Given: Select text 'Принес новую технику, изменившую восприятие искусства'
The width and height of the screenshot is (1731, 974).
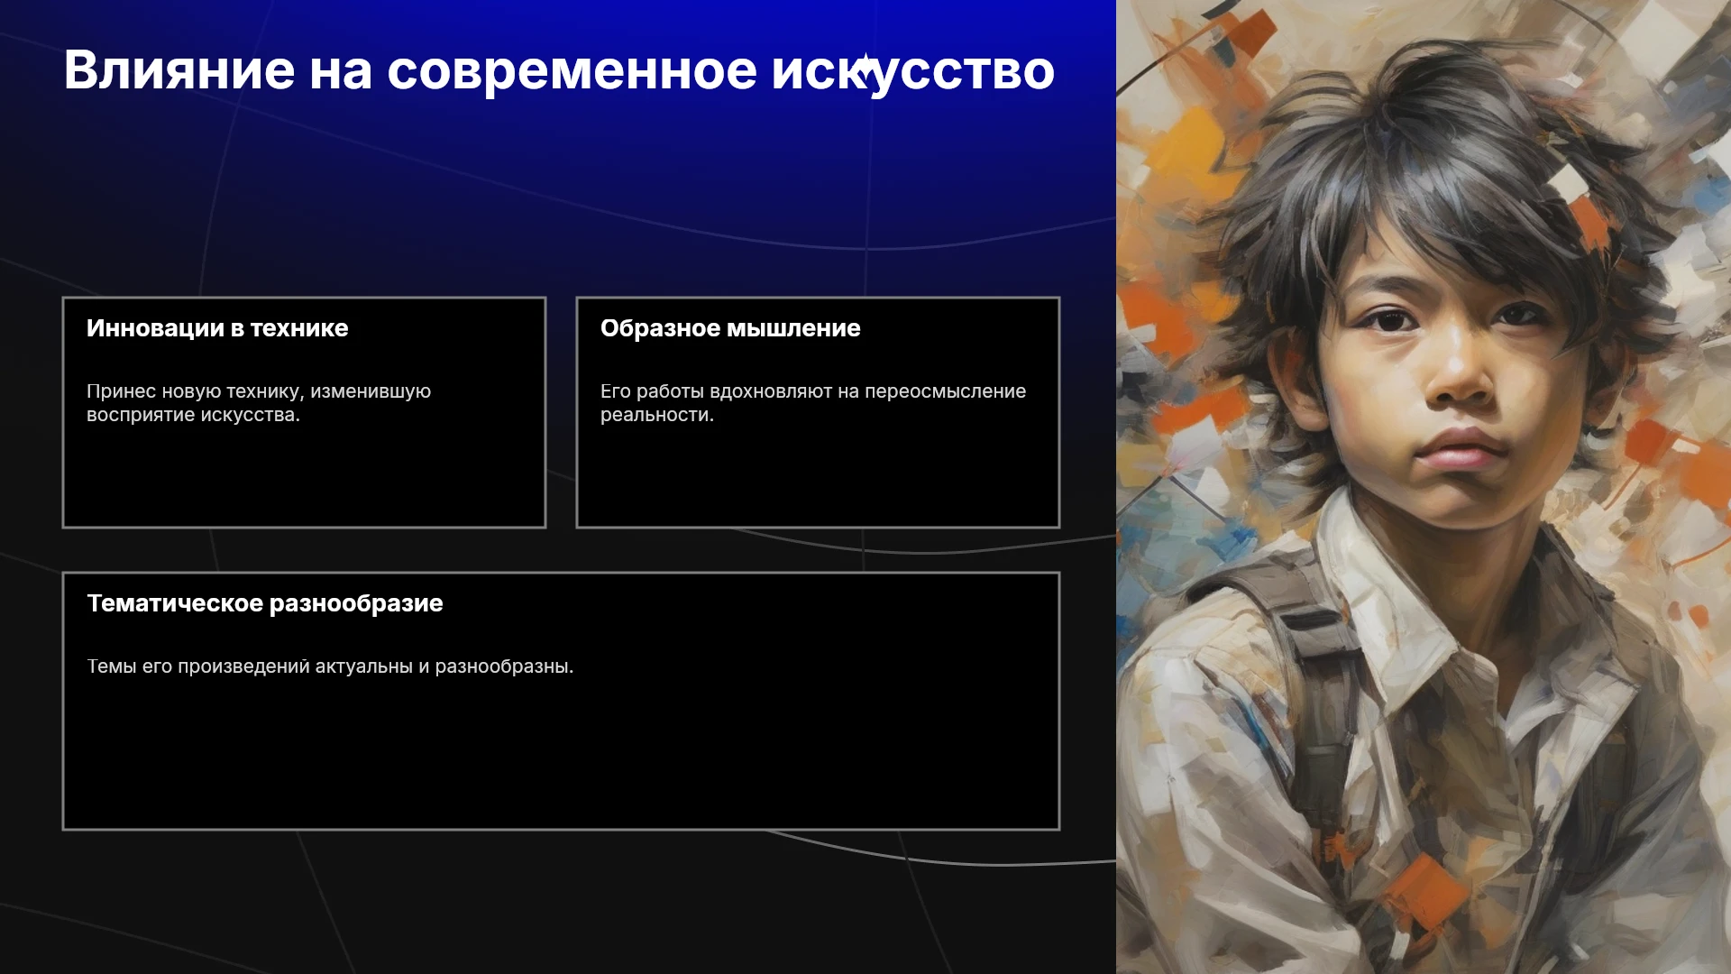Looking at the screenshot, I should 259,403.
